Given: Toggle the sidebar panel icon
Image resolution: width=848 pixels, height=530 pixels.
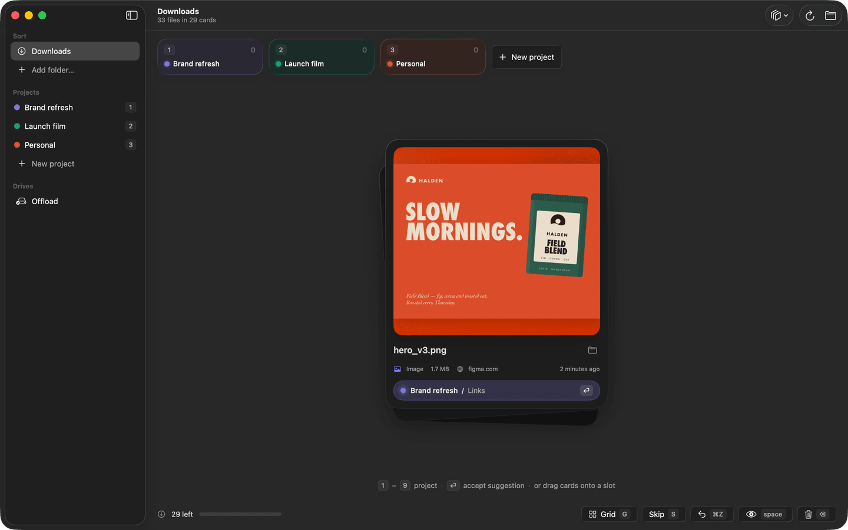Looking at the screenshot, I should pos(132,15).
